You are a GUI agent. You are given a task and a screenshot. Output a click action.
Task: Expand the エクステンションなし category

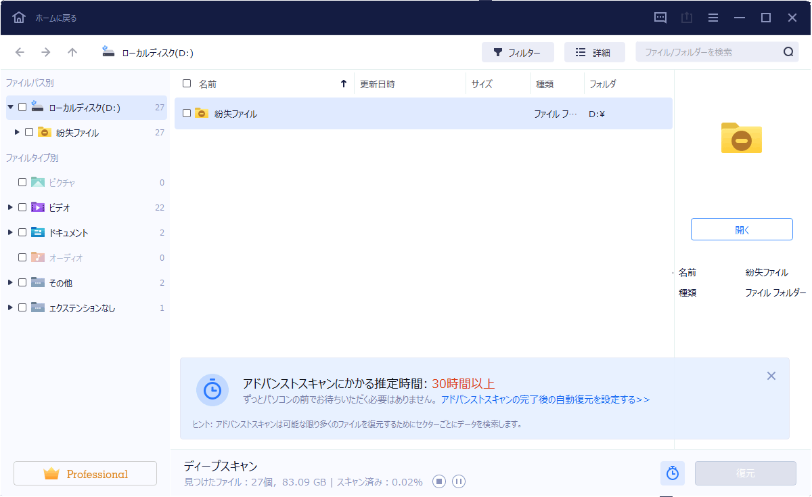pyautogui.click(x=10, y=307)
